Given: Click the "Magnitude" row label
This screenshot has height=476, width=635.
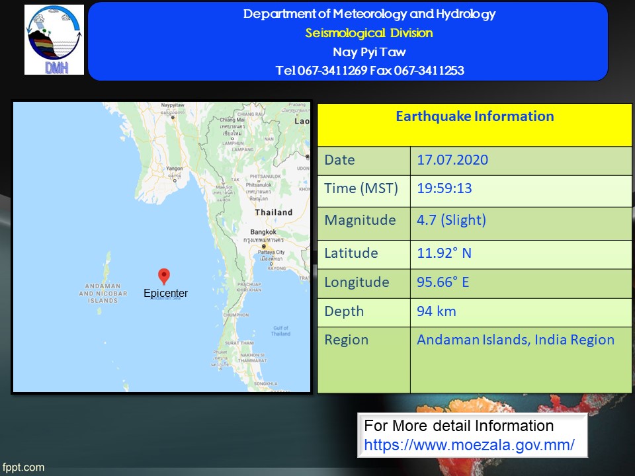Looking at the screenshot, I should 360,220.
